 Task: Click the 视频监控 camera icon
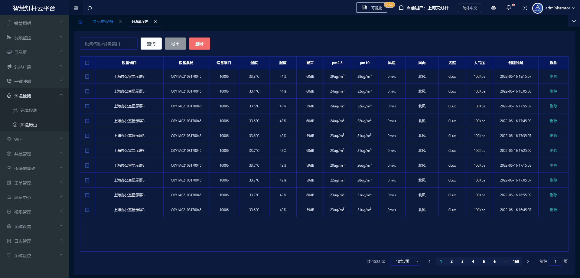point(9,38)
